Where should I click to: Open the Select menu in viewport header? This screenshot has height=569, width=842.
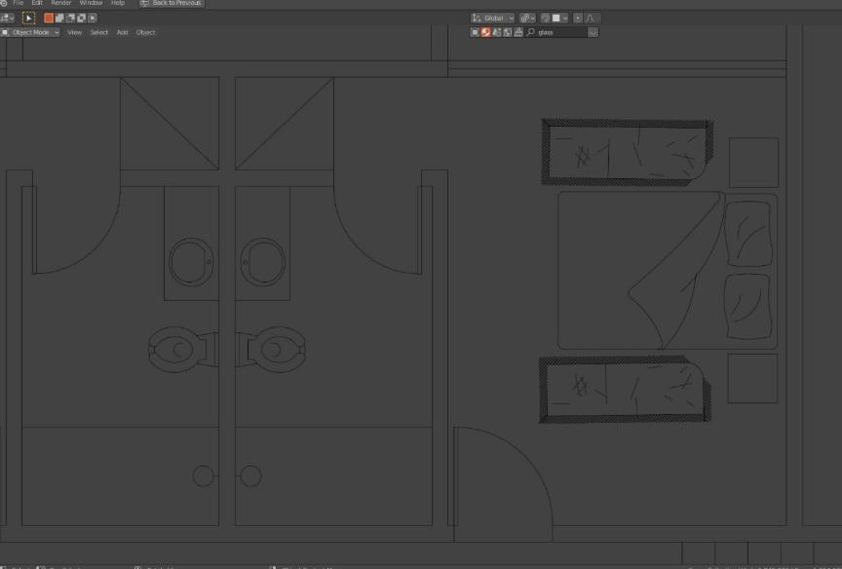(x=99, y=32)
